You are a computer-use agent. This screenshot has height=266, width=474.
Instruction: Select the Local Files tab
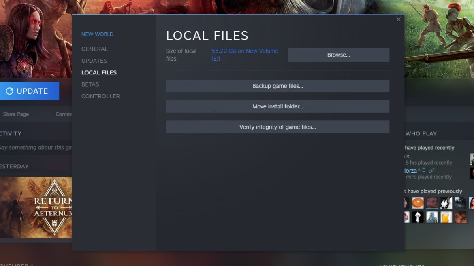99,72
